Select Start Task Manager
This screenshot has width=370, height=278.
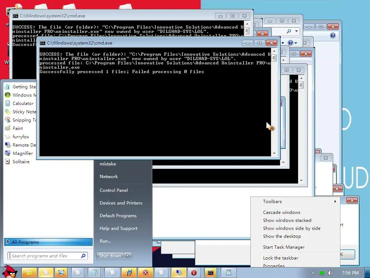(x=284, y=247)
